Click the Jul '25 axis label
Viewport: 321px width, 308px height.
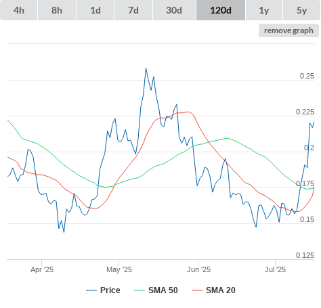click(x=276, y=269)
